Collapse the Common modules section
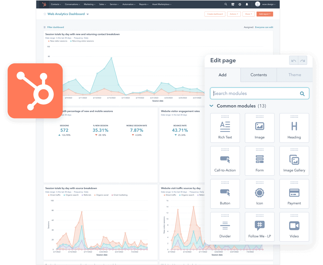The width and height of the screenshot is (323, 265). coord(211,106)
